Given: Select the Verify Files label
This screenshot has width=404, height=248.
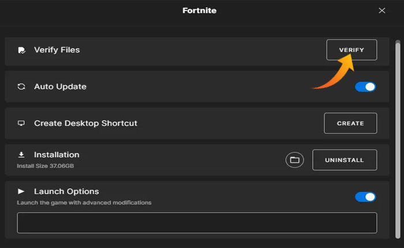Looking at the screenshot, I should click(57, 50).
